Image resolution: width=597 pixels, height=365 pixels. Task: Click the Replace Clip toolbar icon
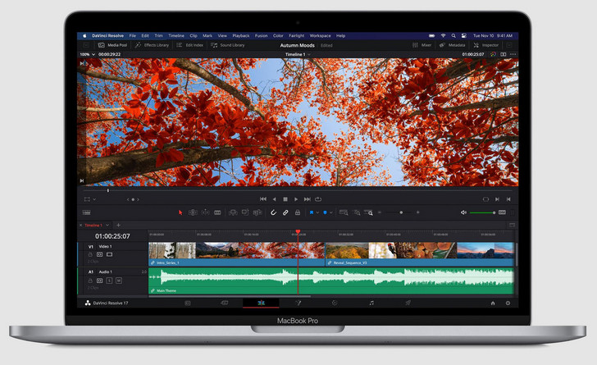(x=257, y=212)
